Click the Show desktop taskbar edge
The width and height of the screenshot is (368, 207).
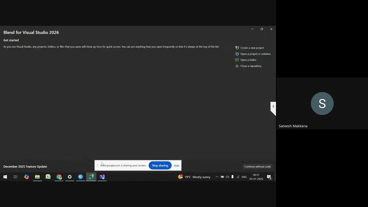275,177
